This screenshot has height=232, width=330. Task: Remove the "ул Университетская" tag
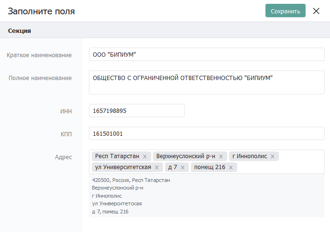(x=157, y=167)
